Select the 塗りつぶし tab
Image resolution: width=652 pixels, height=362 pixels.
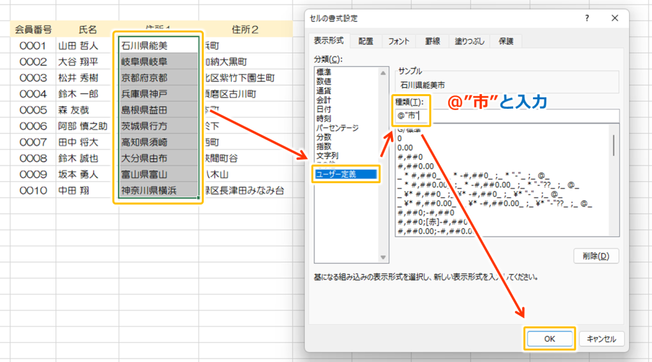(470, 41)
